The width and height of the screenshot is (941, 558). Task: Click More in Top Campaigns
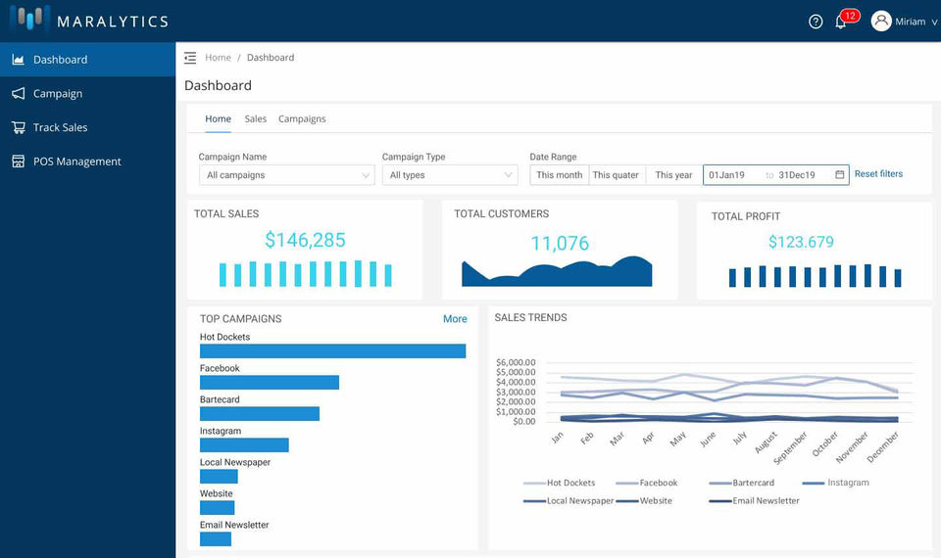455,319
